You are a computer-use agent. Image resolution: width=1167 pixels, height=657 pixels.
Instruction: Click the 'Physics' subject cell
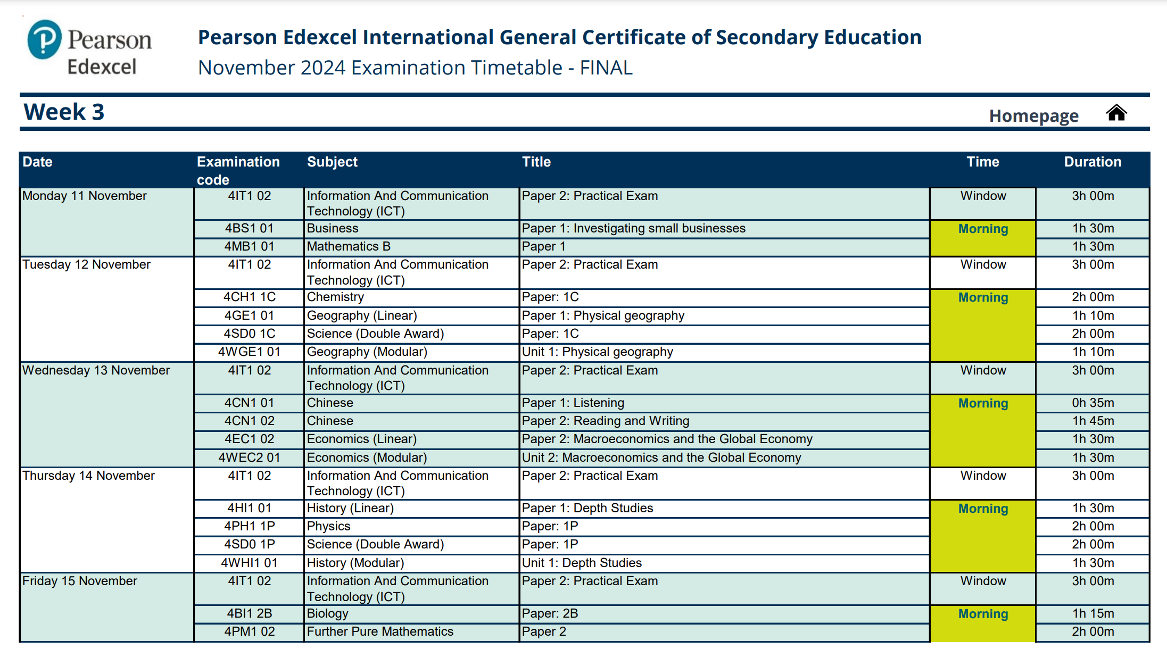pos(411,526)
